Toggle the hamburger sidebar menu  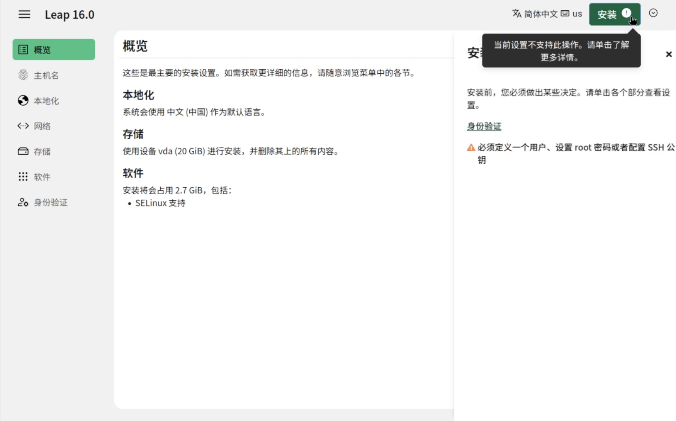coord(24,14)
